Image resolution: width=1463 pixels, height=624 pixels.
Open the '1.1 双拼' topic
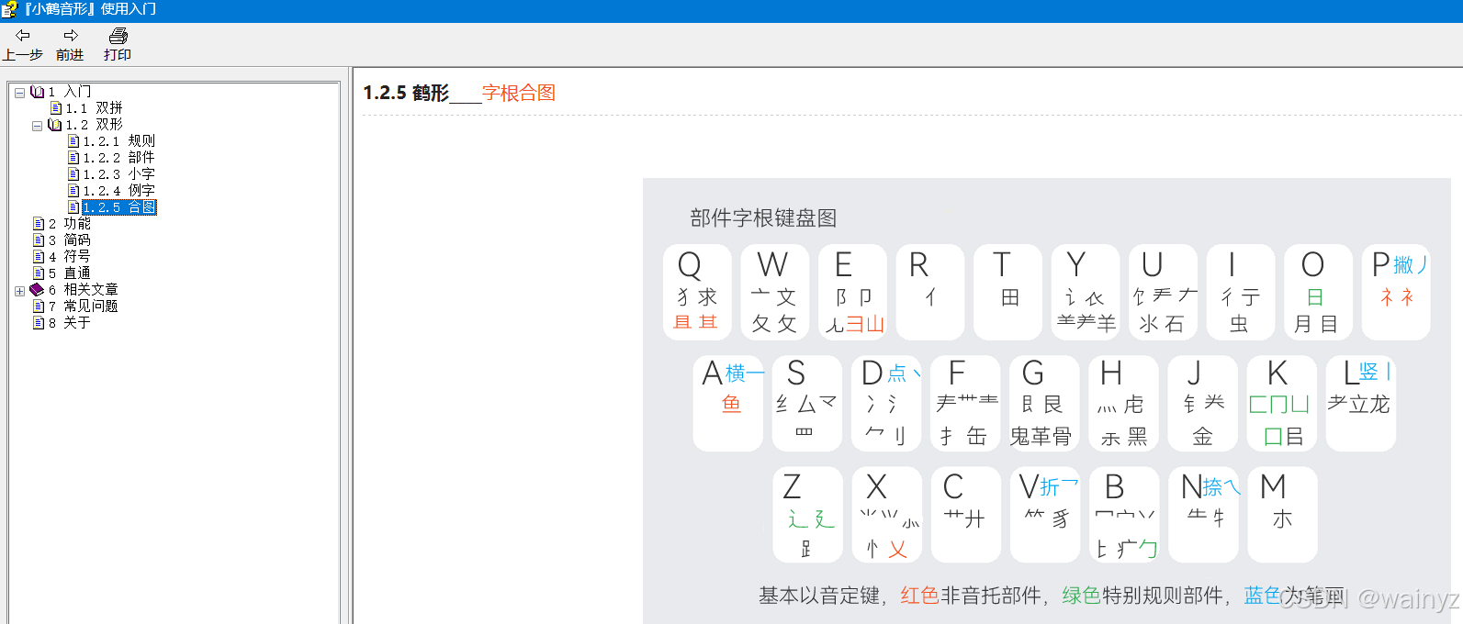pyautogui.click(x=94, y=108)
